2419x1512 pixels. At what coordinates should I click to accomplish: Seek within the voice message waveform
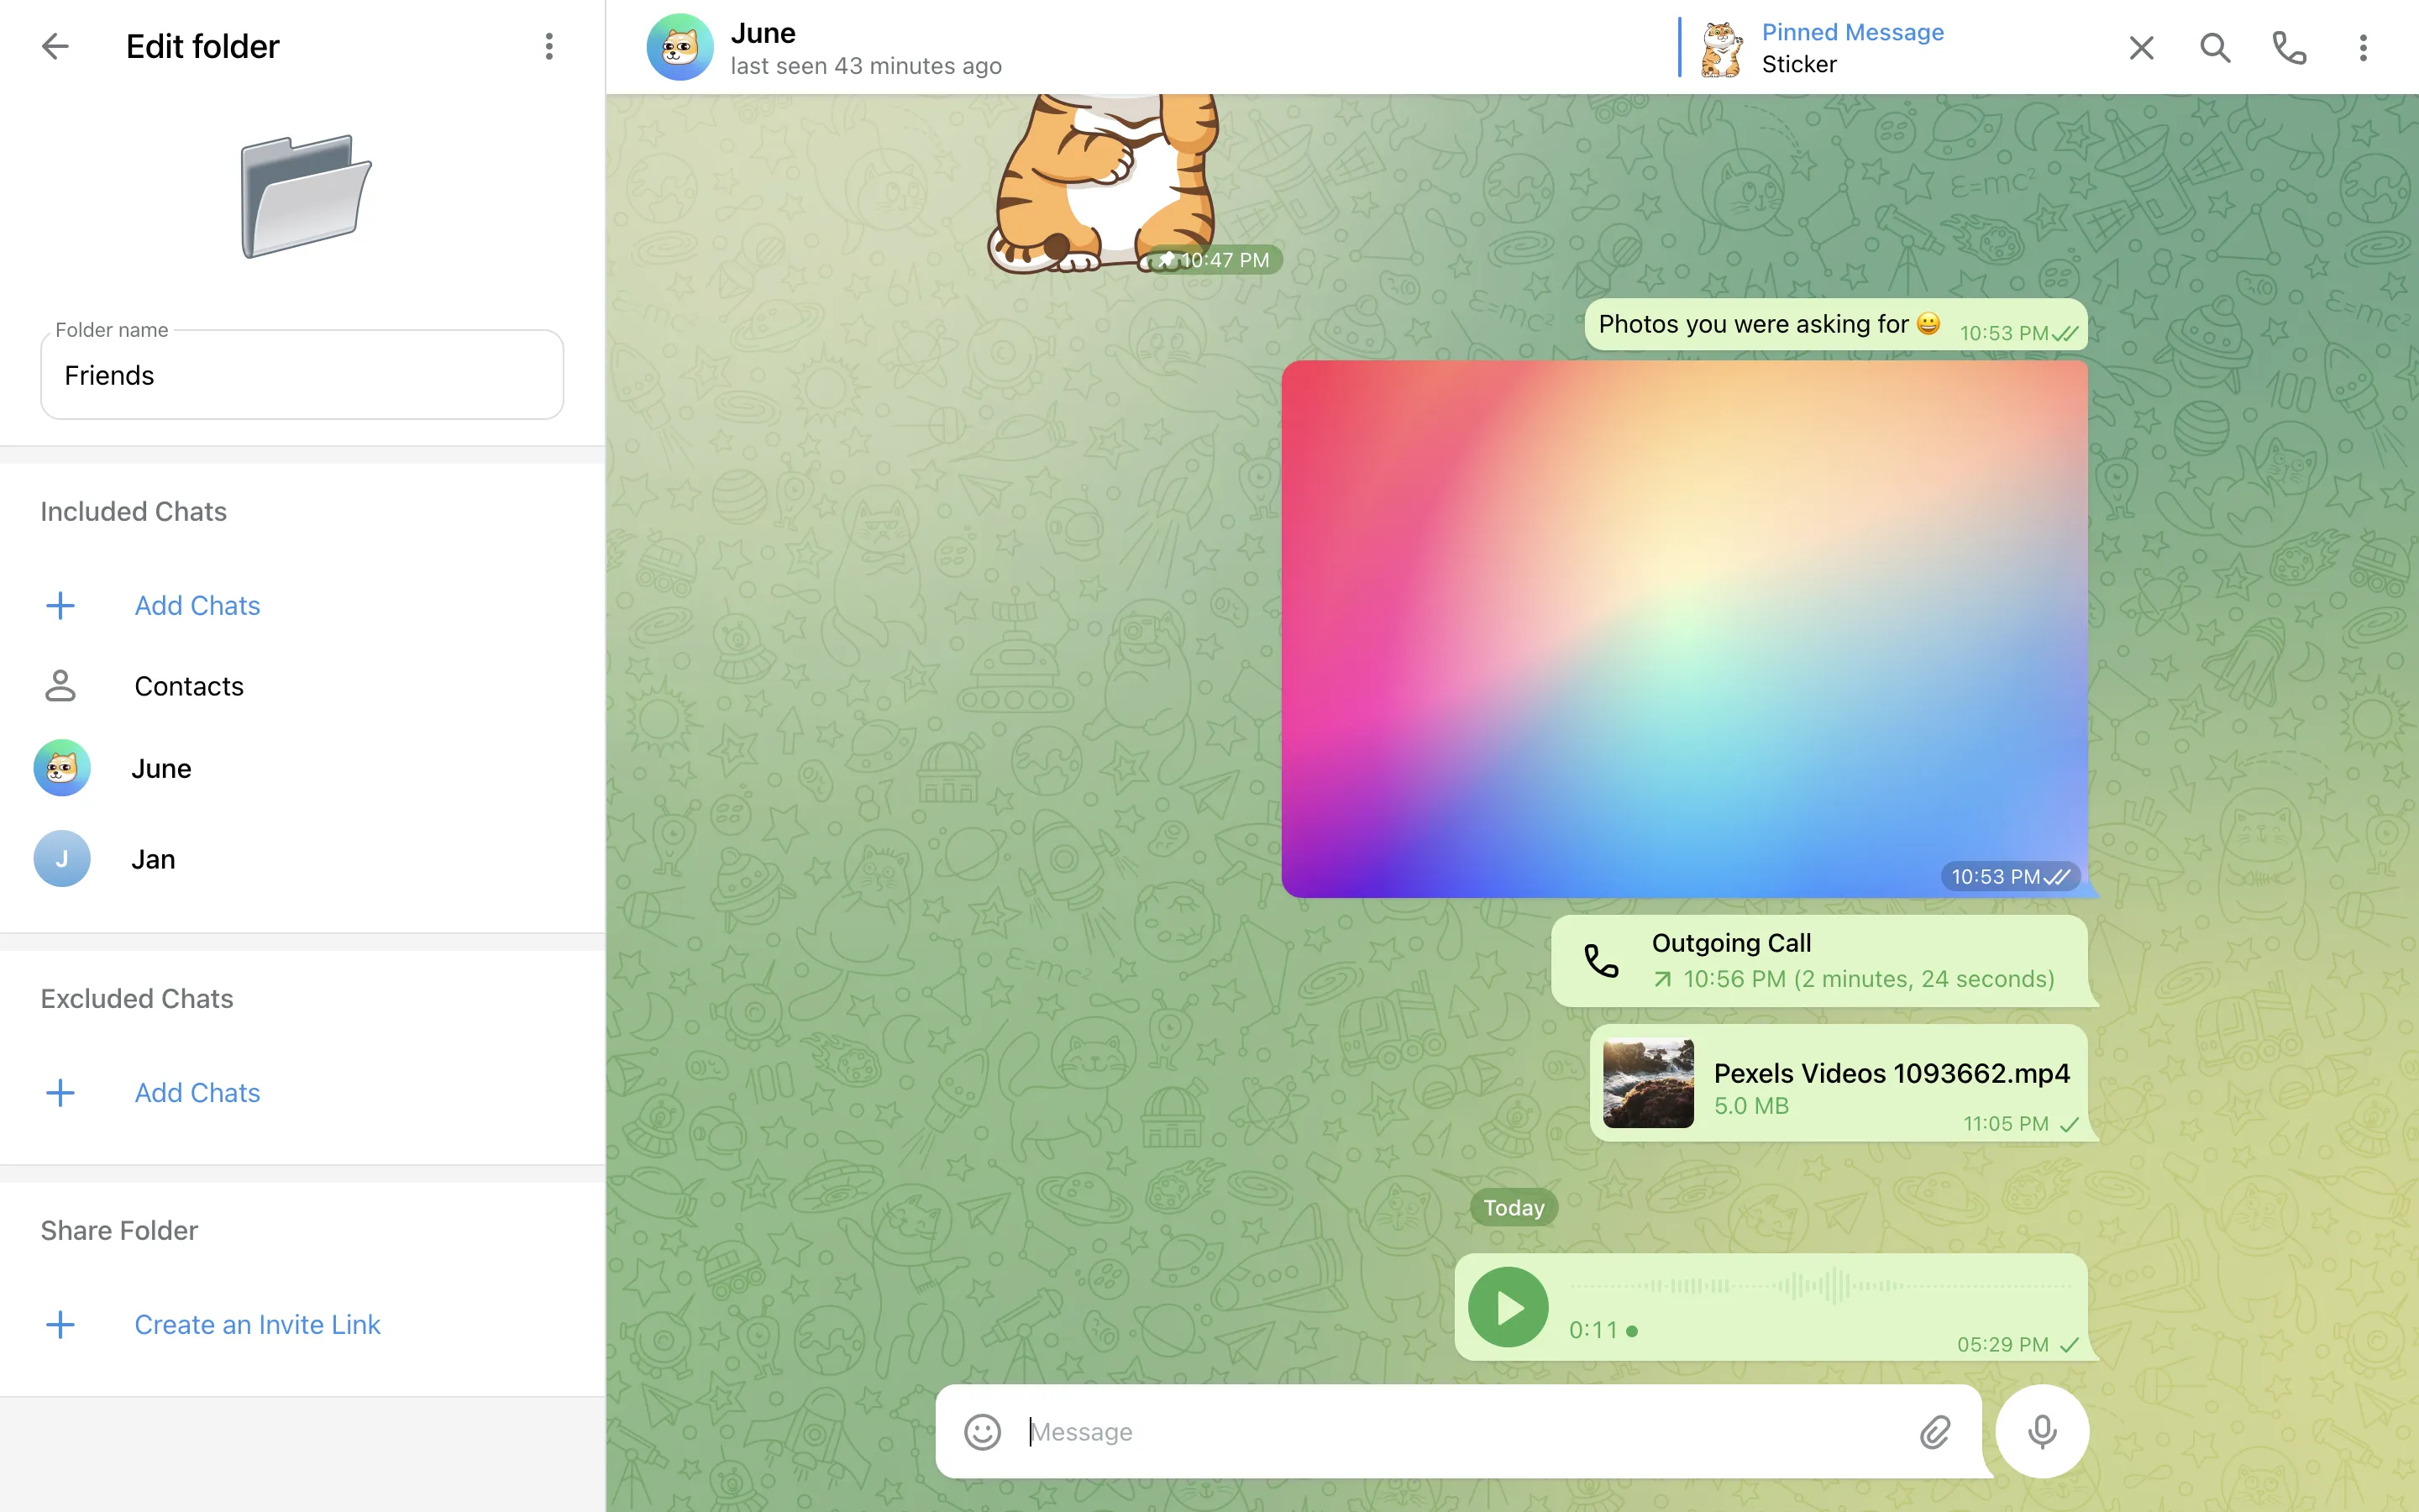pyautogui.click(x=1819, y=1286)
